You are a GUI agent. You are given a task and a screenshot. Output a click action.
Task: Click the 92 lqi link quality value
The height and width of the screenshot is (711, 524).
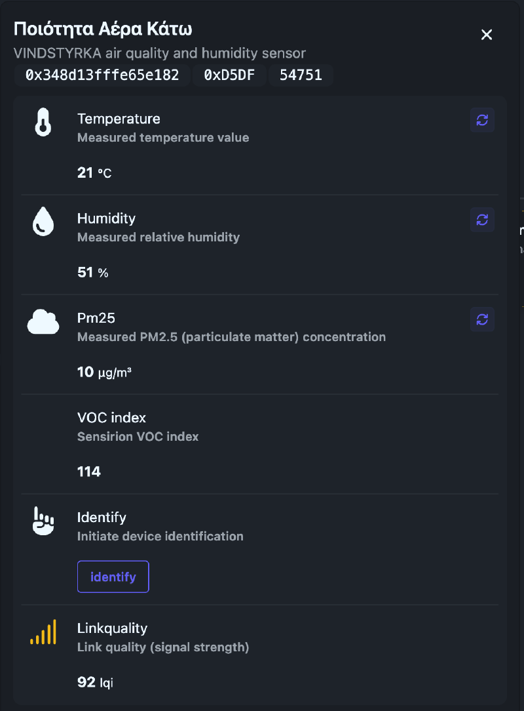click(x=94, y=682)
